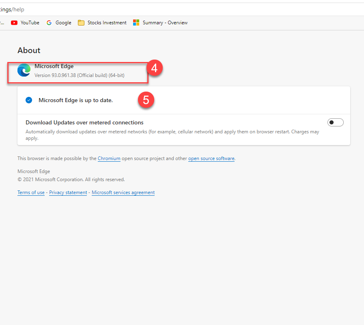Image resolution: width=364 pixels, height=325 pixels.
Task: Click the About heading
Action: click(x=29, y=50)
